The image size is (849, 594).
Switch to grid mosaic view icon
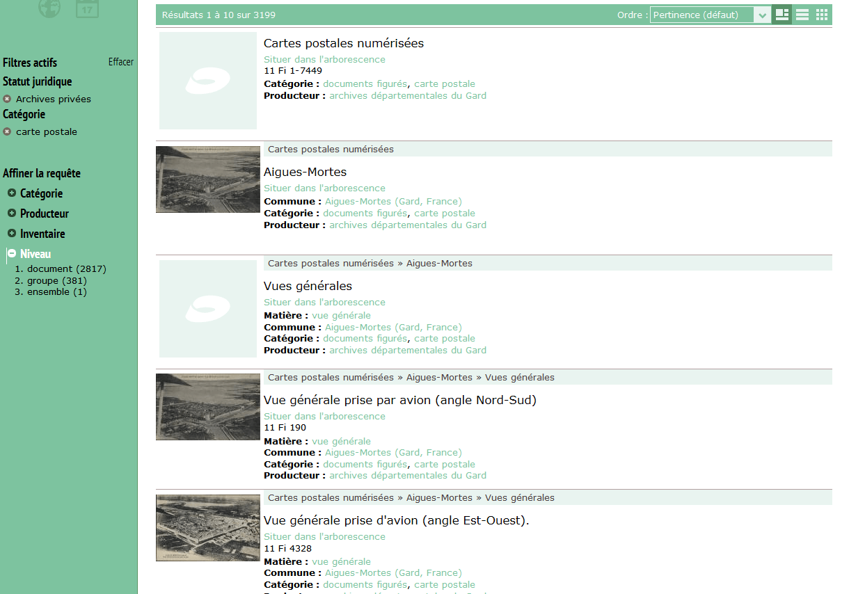[x=822, y=15]
